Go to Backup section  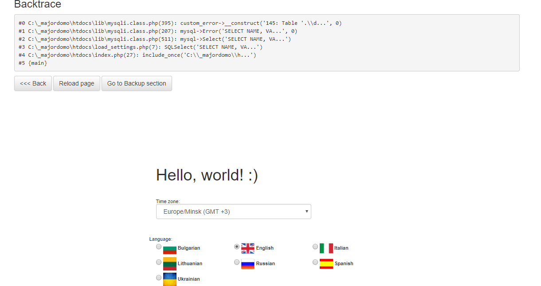[137, 83]
